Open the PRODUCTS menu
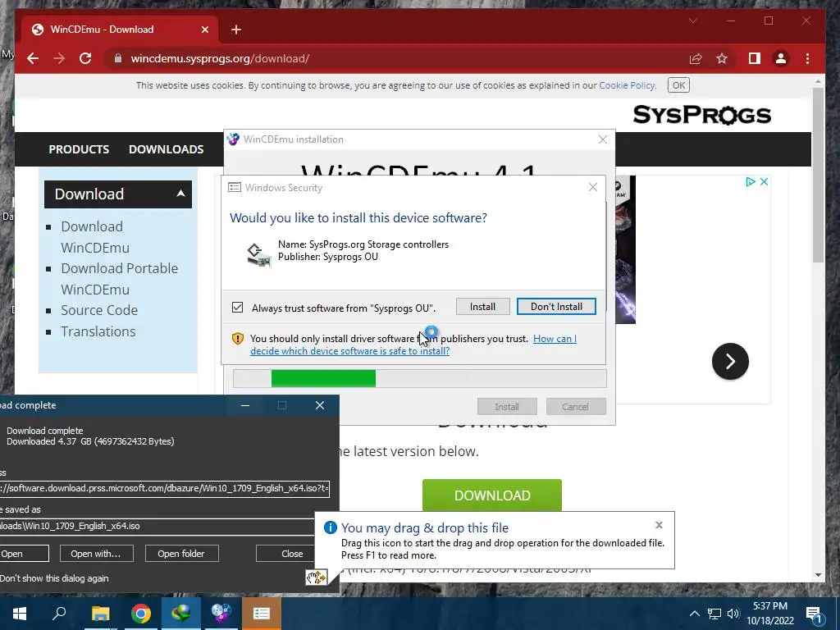The image size is (840, 630). [79, 149]
